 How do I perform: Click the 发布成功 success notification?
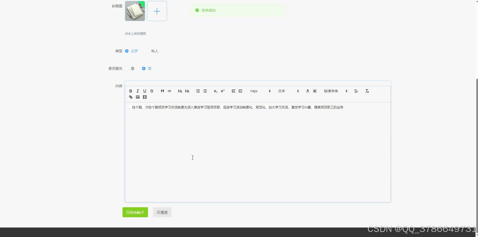[237, 10]
